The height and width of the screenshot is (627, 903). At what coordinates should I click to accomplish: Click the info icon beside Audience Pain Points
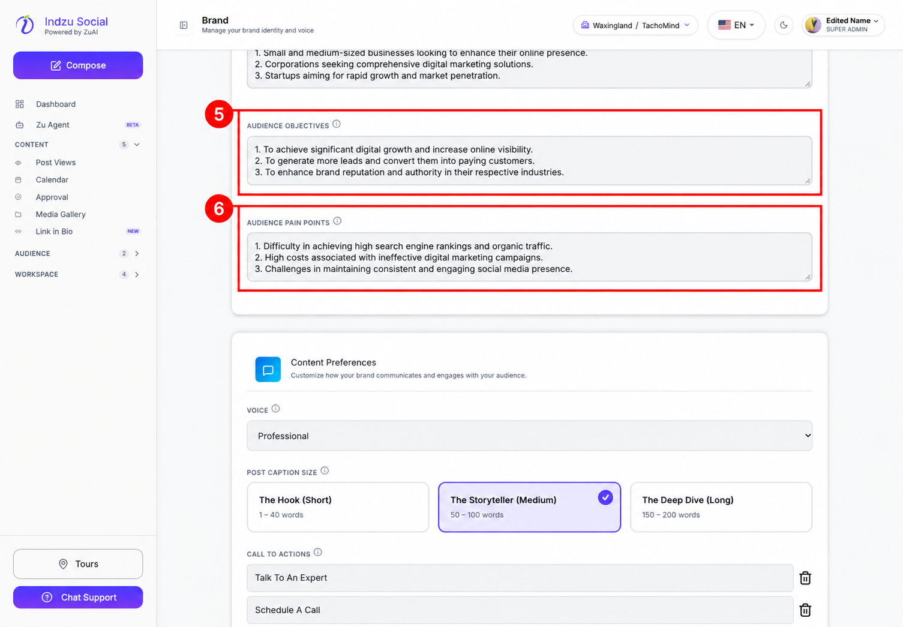coord(337,221)
